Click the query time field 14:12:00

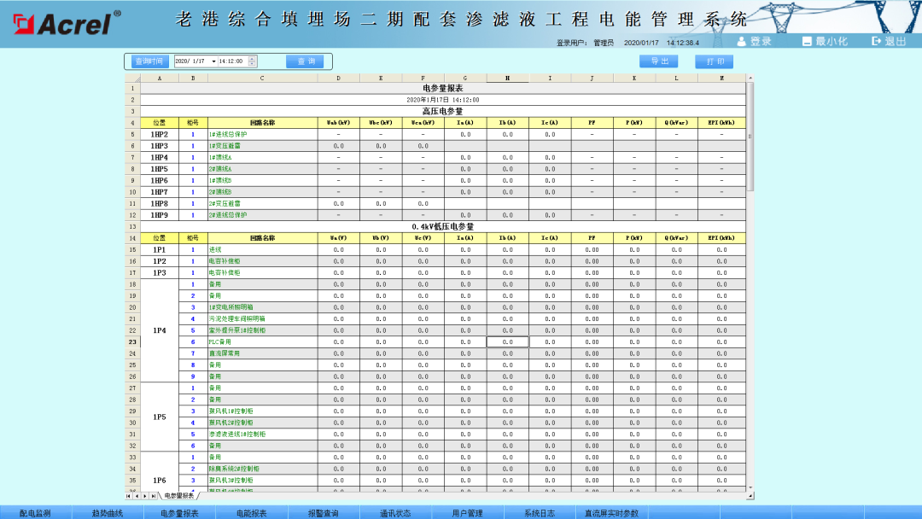[233, 61]
